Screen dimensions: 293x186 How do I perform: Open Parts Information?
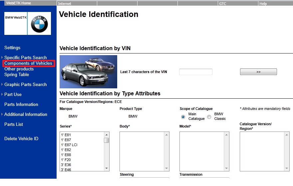click(21, 104)
